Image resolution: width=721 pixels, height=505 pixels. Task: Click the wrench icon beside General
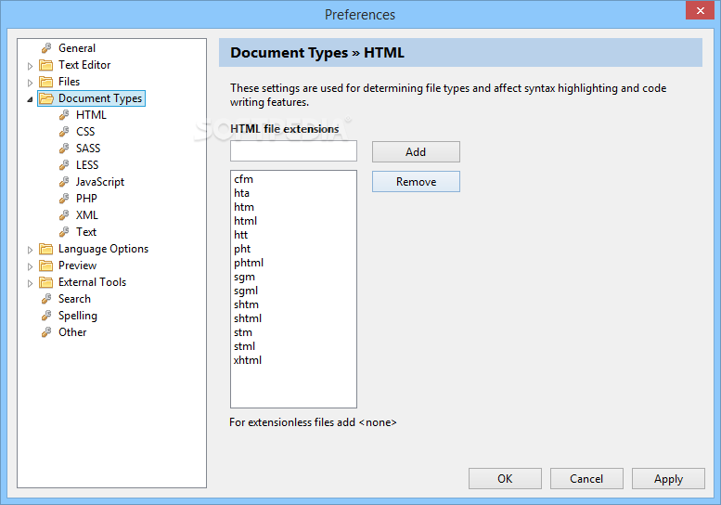tap(45, 48)
